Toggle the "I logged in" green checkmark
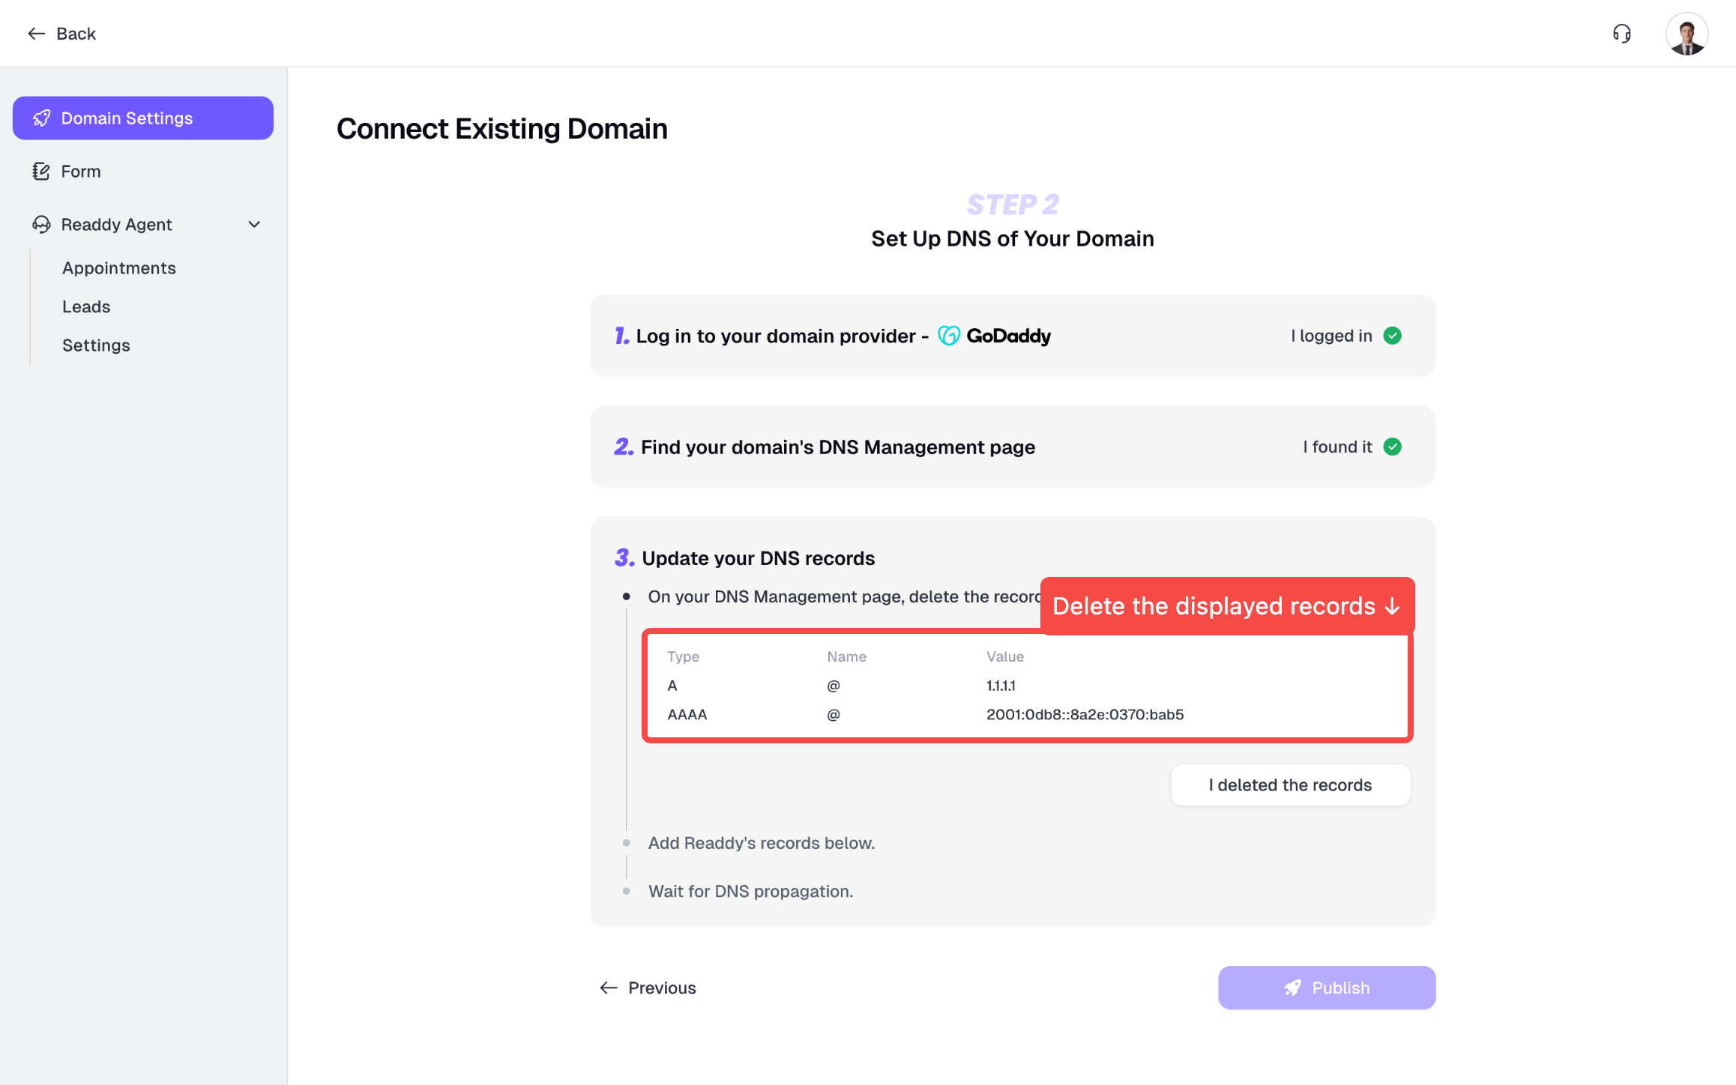Viewport: 1736px width, 1085px height. tap(1393, 336)
